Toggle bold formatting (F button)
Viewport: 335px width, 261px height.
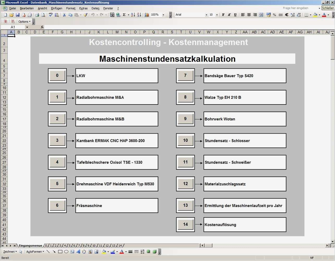point(223,15)
